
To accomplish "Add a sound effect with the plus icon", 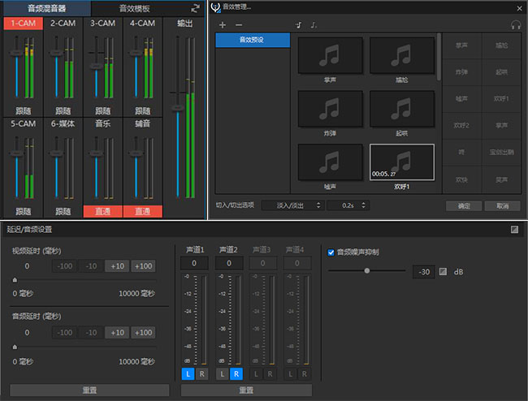I will [223, 25].
